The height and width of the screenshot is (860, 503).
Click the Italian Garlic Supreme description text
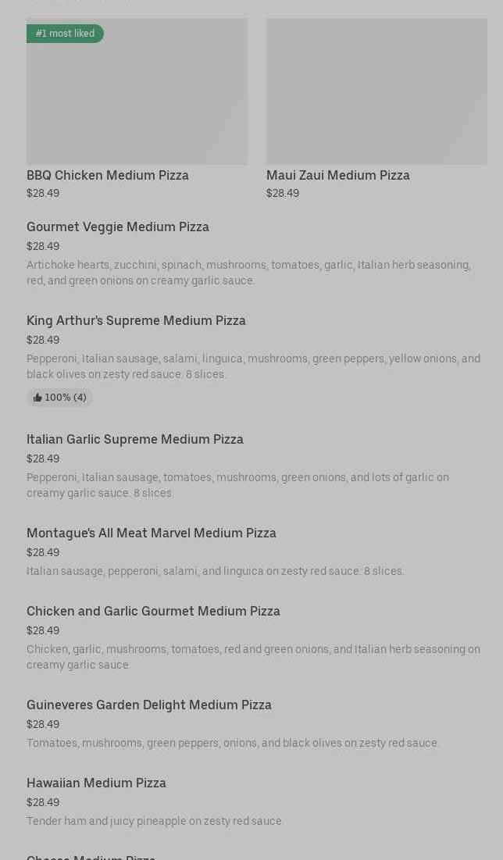pyautogui.click(x=237, y=485)
